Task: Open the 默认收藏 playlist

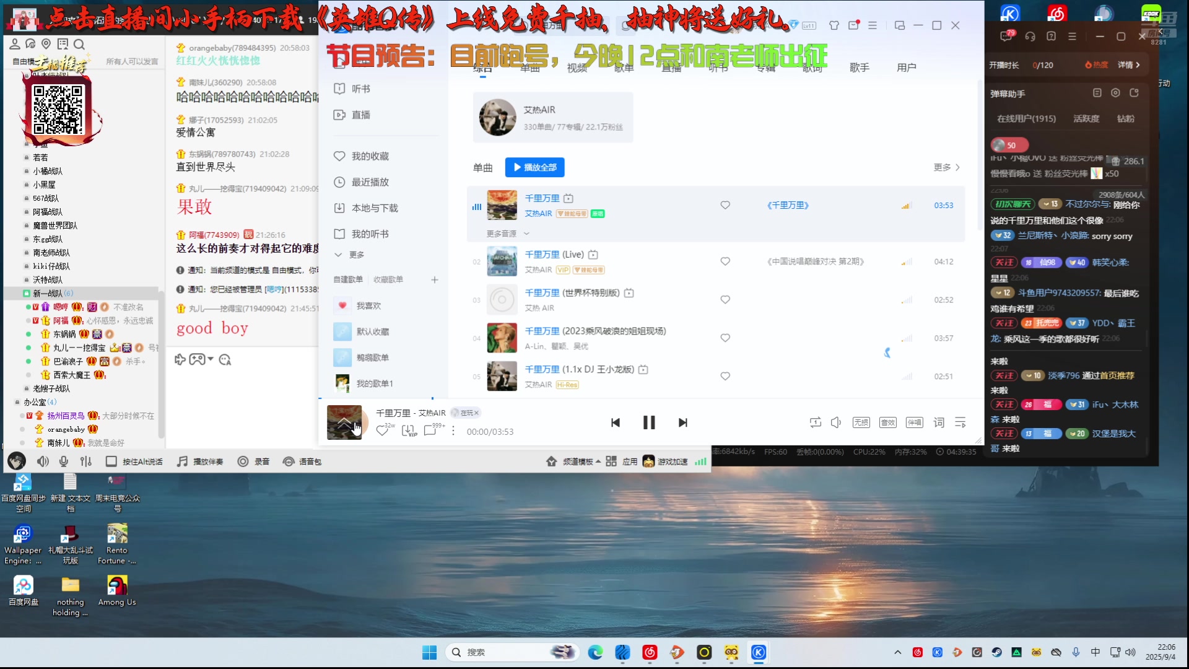Action: (362, 331)
